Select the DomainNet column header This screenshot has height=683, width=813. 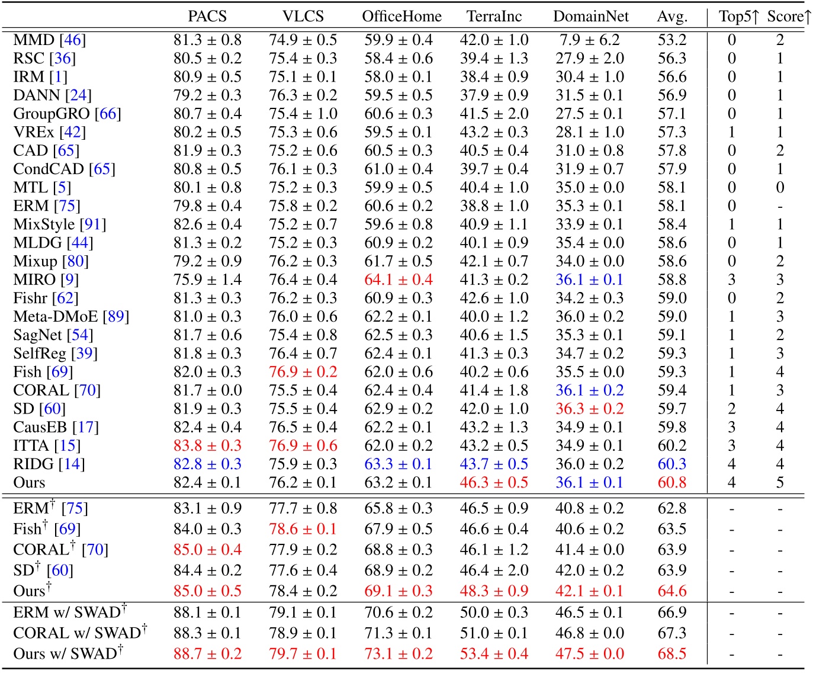coord(590,16)
